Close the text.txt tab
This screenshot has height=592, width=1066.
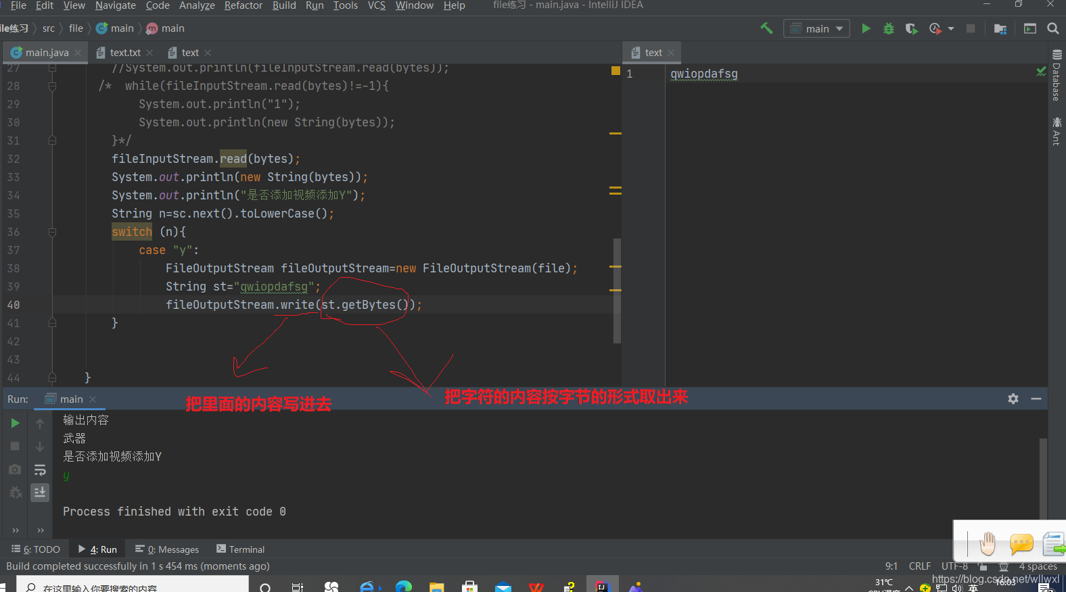(149, 53)
